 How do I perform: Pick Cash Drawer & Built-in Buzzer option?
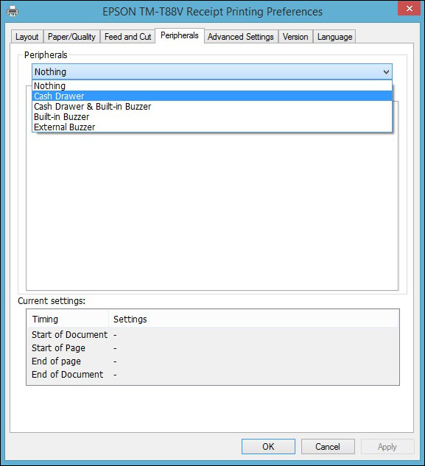point(212,107)
